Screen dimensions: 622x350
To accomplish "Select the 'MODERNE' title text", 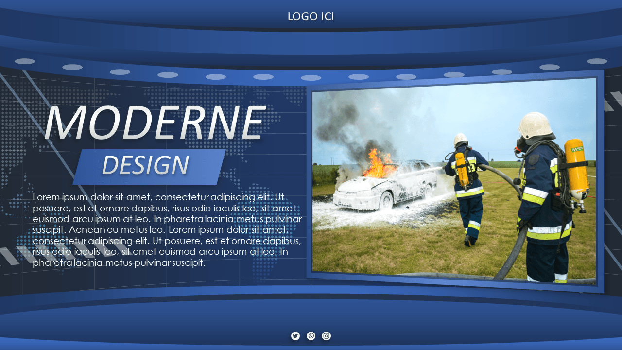I will [x=155, y=122].
